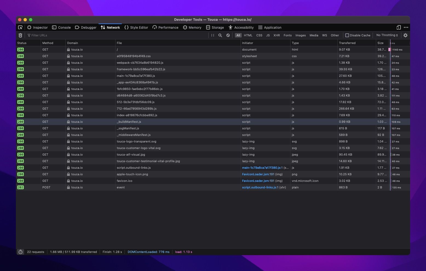Toggle responsive design mode icon
Viewport: 426px width, 271px height.
click(x=399, y=27)
